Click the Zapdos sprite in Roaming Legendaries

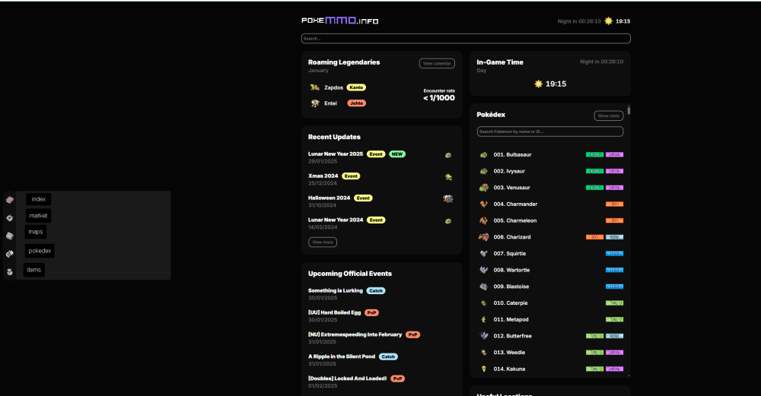point(315,87)
